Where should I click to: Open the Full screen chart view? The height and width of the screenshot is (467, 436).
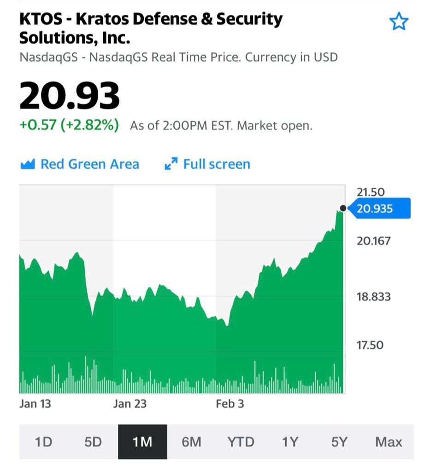tap(217, 164)
